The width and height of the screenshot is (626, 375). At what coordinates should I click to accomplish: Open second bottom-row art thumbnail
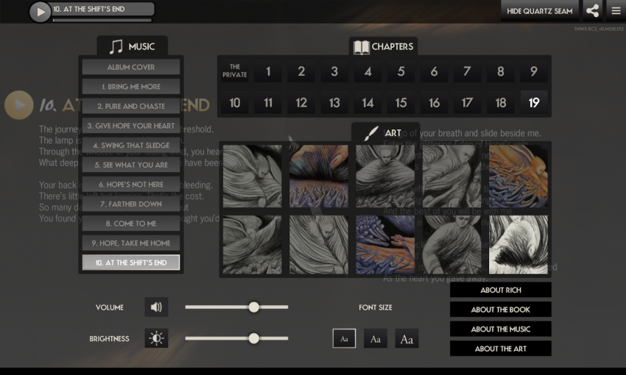point(319,245)
